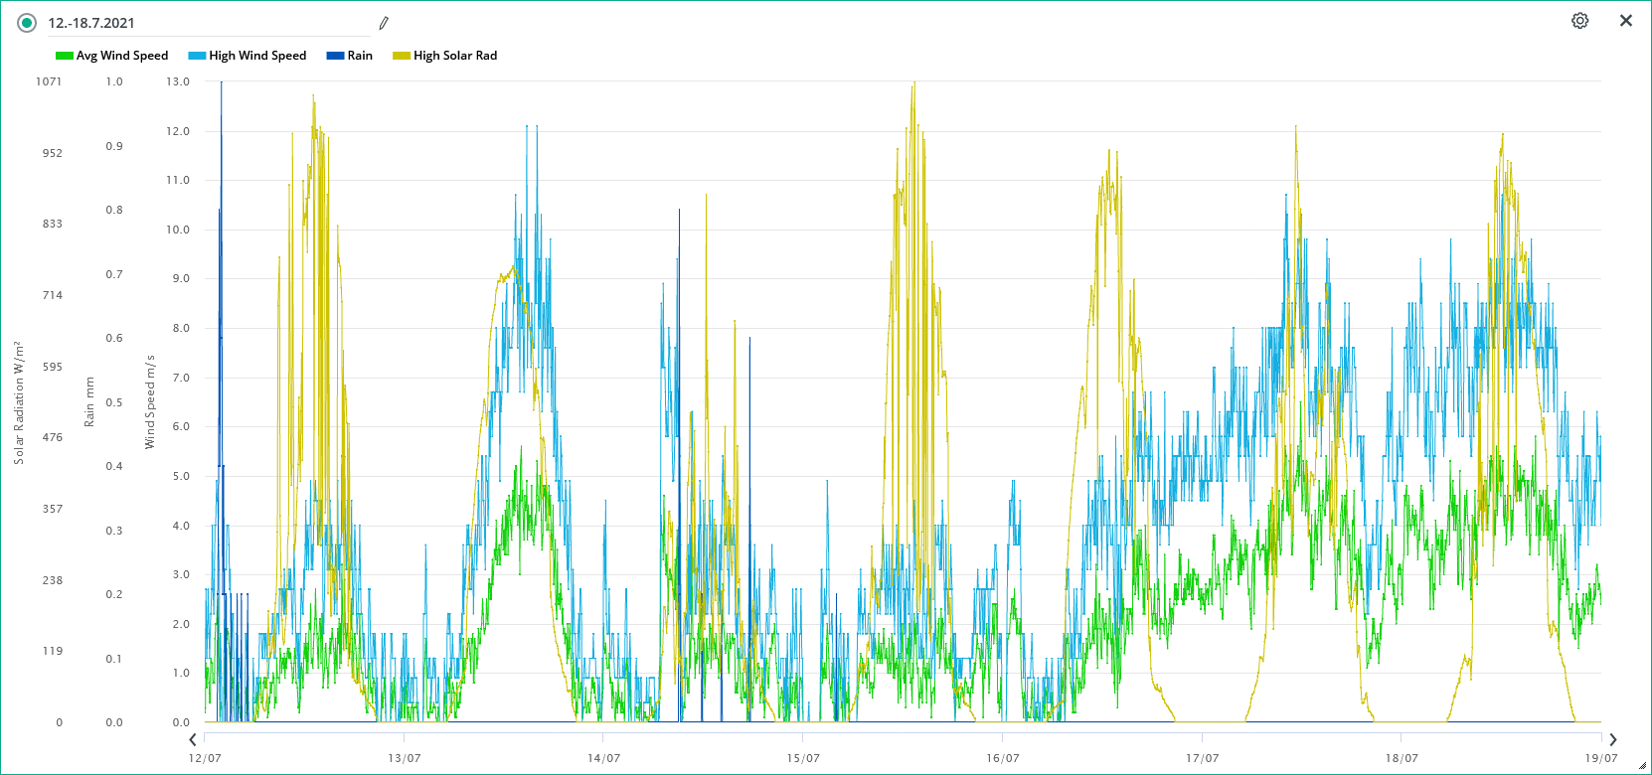The image size is (1652, 775).
Task: Go to previous period with left arrow
Action: click(193, 739)
